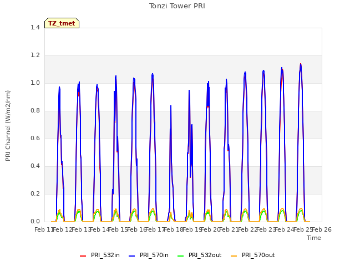Image resolution: width=355 pixels, height=266 pixels.
Task: Click the blue PRI_570in legend swatch
Action: (x=132, y=256)
